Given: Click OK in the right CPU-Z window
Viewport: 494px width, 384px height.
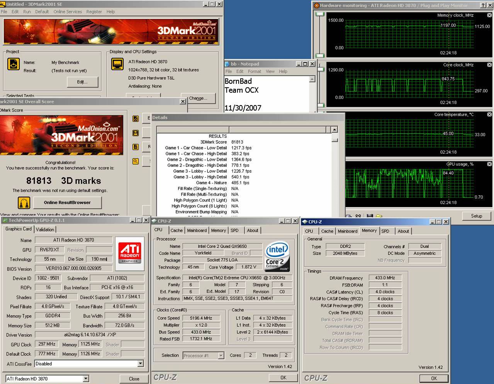Looking at the screenshot, I should (x=434, y=378).
